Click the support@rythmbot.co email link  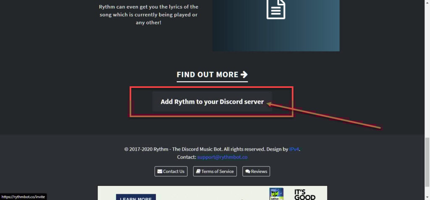(x=223, y=157)
